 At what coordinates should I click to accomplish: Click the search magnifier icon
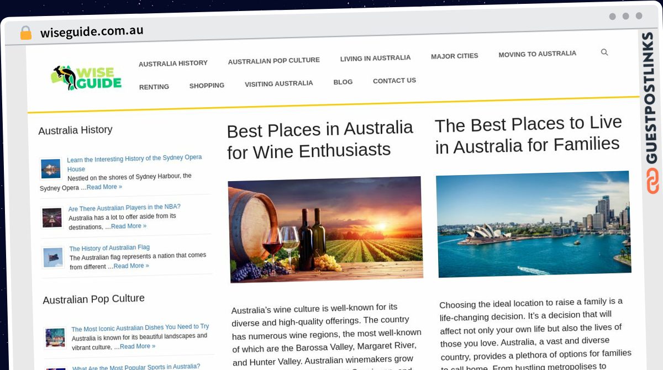(604, 52)
